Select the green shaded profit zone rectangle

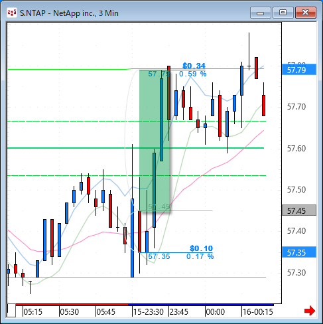click(155, 140)
